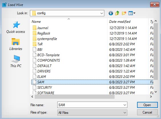Select the DEFAULT file name
161x119 pixels.
(44, 66)
